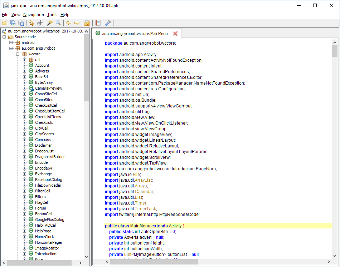Image resolution: width=340 pixels, height=267 pixels.
Task: Select Introduction in the class tree
Action: point(45,254)
